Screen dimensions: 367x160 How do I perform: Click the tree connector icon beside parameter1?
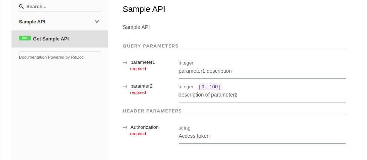point(125,62)
